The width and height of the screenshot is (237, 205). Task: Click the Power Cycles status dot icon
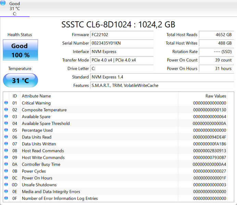coord(6,171)
